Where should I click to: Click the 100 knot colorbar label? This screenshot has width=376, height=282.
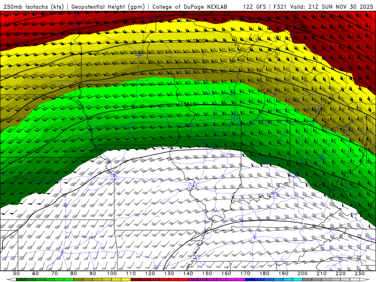112,274
